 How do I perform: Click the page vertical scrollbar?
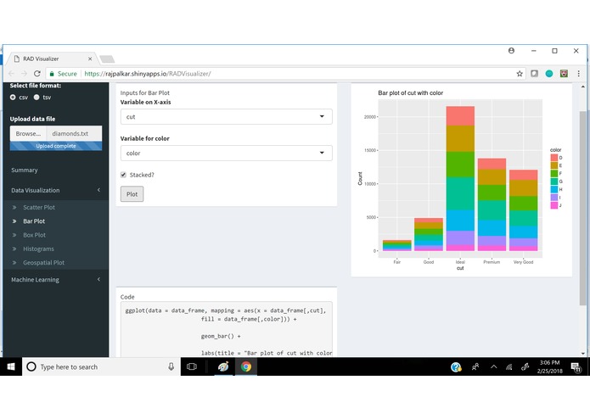click(583, 208)
